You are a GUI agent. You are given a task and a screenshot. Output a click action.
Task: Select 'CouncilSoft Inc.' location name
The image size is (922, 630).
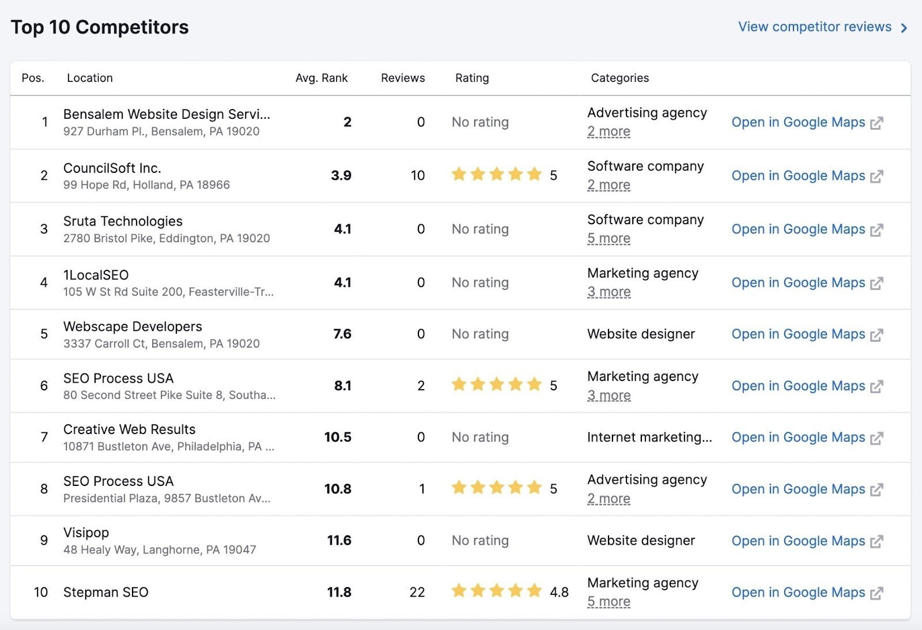coord(112,168)
